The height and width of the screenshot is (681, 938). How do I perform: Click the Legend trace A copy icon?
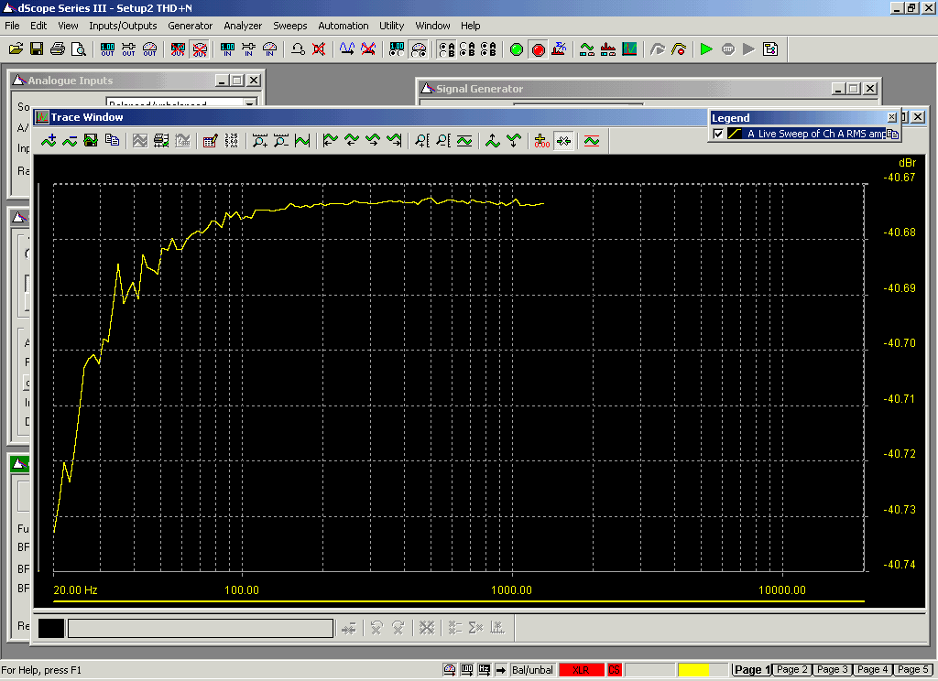(892, 134)
